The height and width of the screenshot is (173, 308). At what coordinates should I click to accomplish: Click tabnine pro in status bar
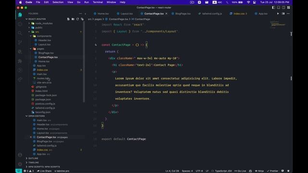[x=62, y=171]
